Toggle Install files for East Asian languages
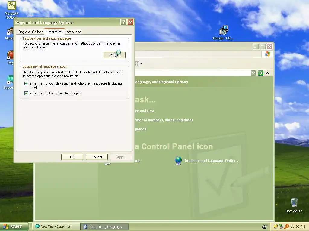 [x=26, y=93]
